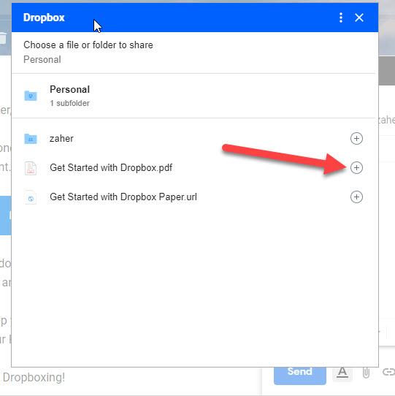Open the three-dot options menu in Dropbox header

point(341,18)
